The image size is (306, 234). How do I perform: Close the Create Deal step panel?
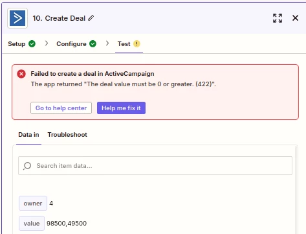click(295, 18)
